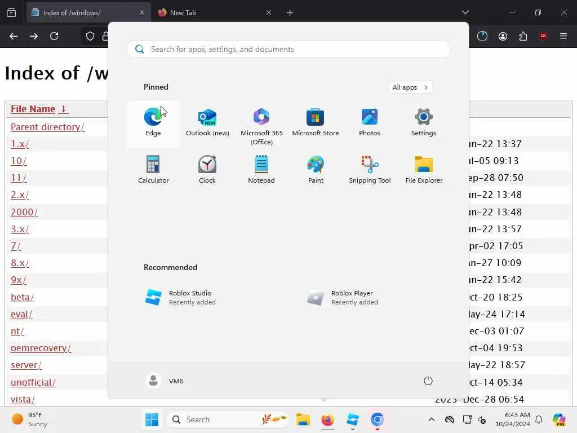Image resolution: width=577 pixels, height=433 pixels.
Task: Open the 10/ folder link
Action: tap(19, 161)
